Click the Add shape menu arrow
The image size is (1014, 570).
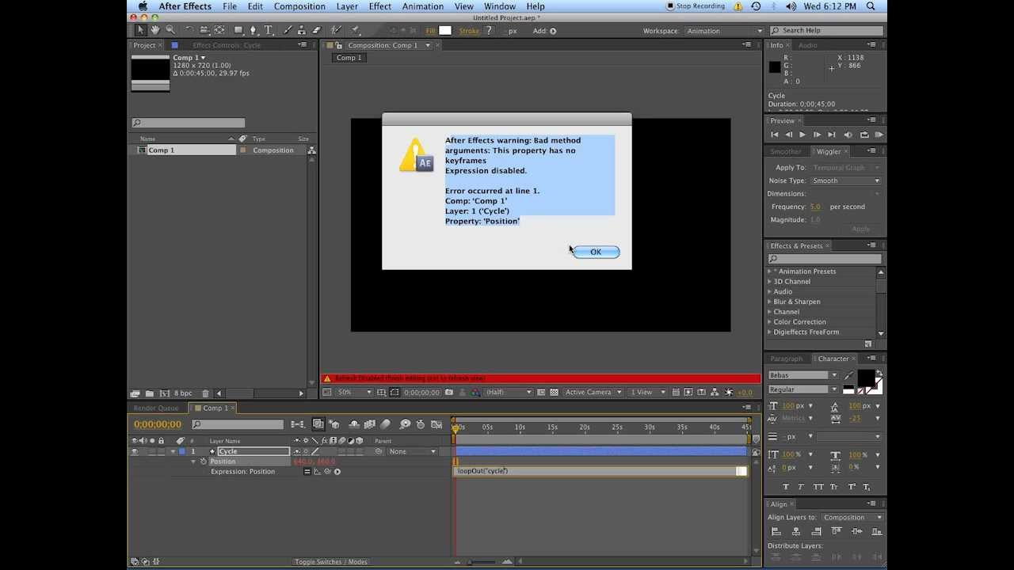[553, 31]
